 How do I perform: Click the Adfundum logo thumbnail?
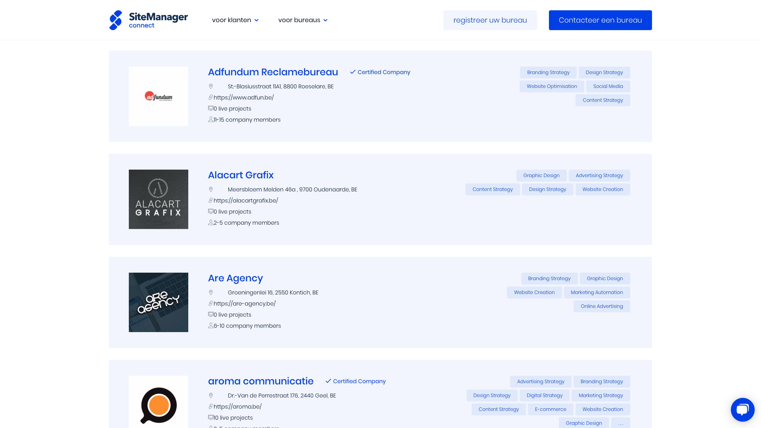point(159,96)
